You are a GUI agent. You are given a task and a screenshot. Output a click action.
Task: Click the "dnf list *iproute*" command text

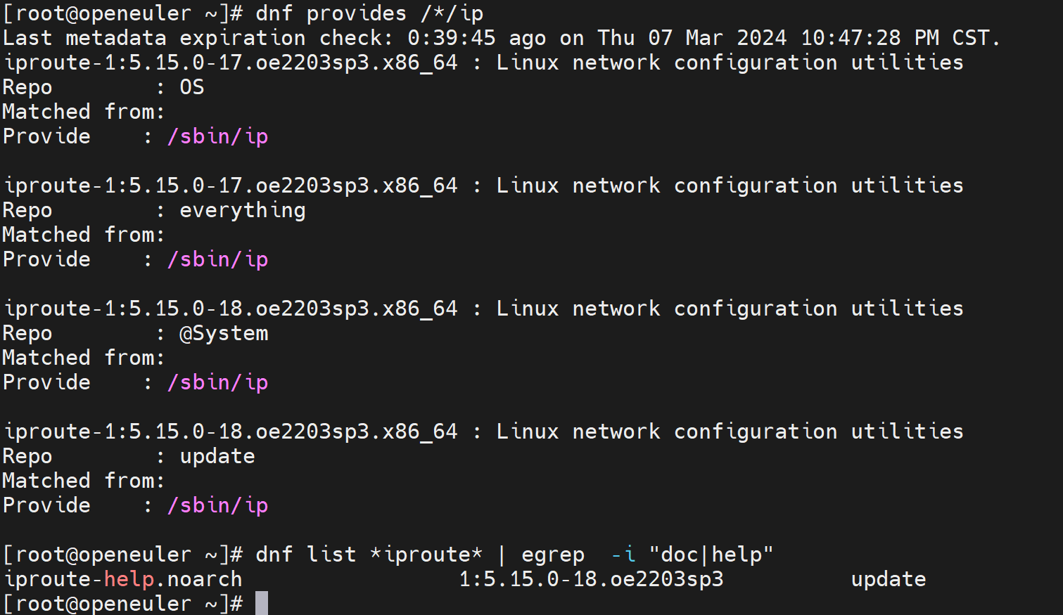click(x=369, y=555)
